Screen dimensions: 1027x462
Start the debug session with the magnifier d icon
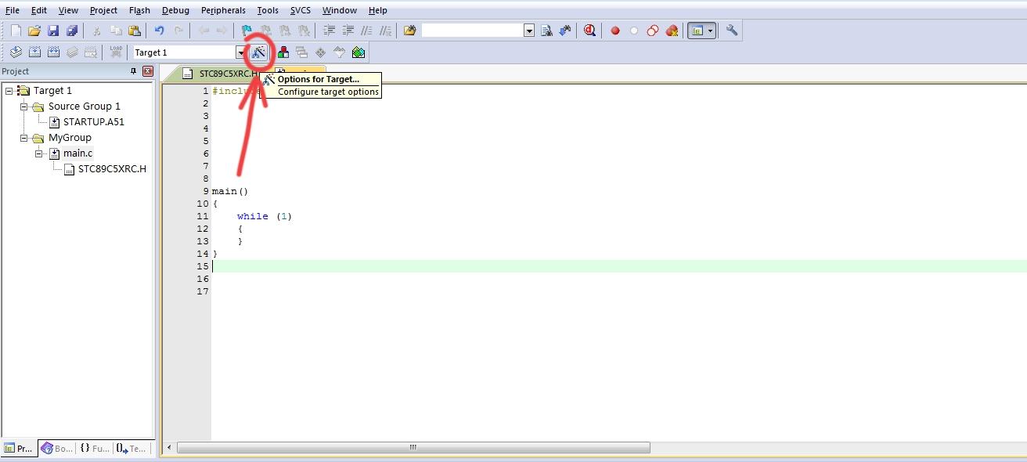(x=589, y=31)
